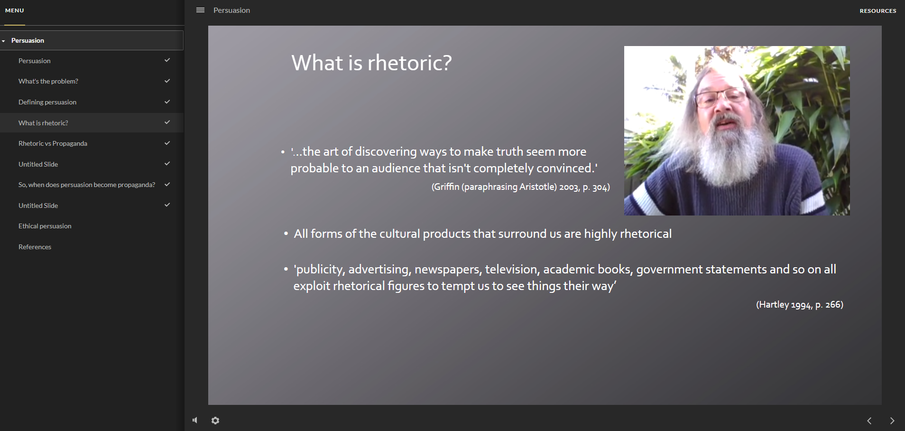Viewport: 905px width, 431px height.
Task: Click the 'publicity, advertising, newspapers' quote bullet
Action: coord(564,277)
